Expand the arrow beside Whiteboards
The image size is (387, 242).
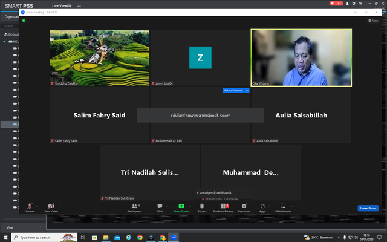point(291,206)
